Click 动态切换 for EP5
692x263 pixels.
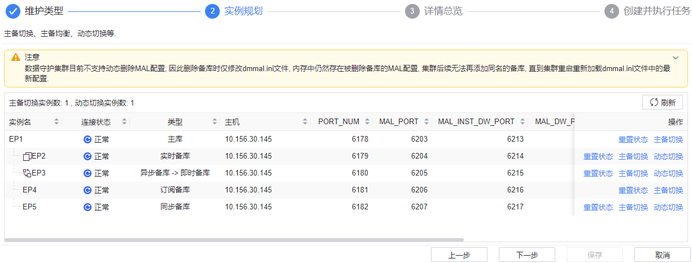coord(668,207)
